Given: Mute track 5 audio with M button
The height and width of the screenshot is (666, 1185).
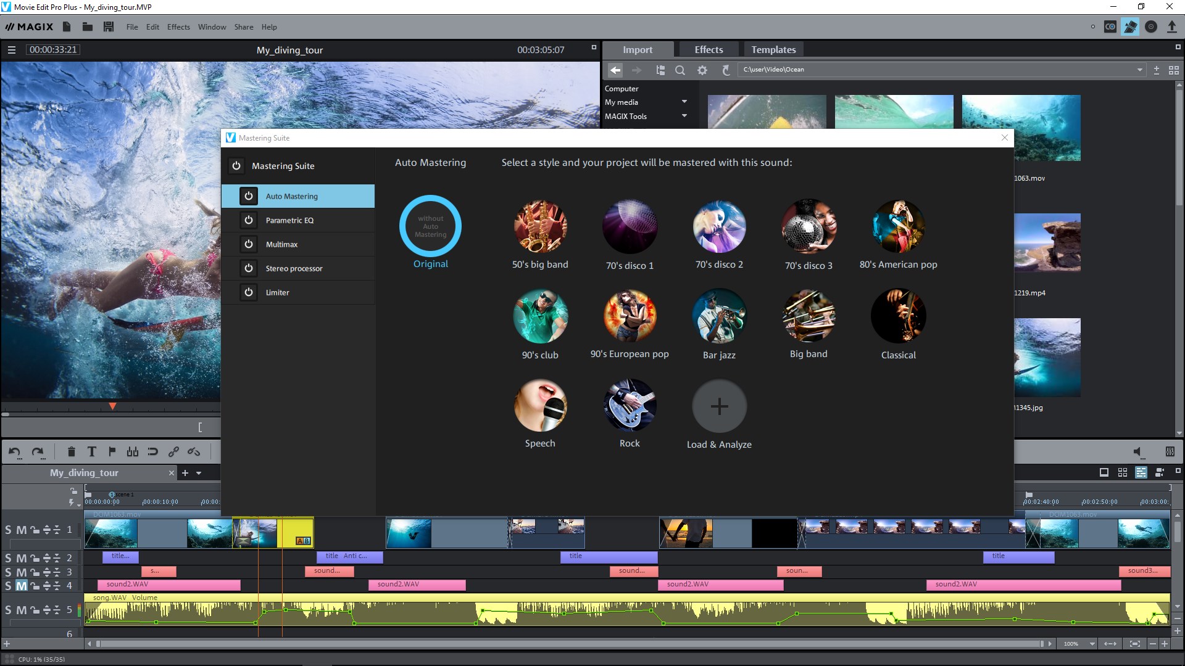Looking at the screenshot, I should point(21,610).
